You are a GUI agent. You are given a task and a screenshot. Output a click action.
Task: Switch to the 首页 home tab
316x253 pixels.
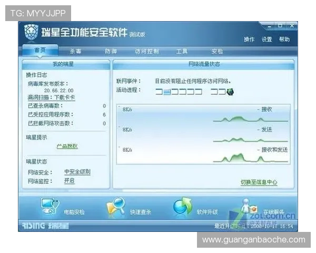[40, 50]
